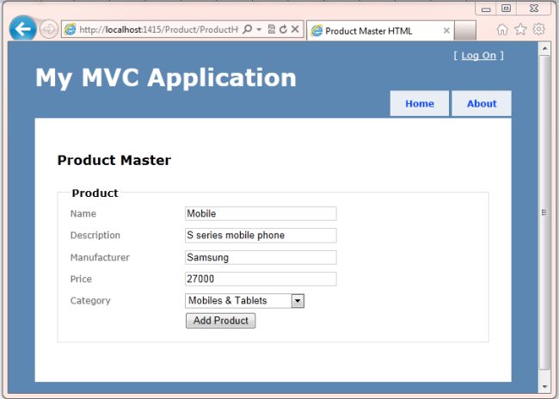The image size is (559, 399).
Task: Click the vertical scrollbar thumb
Action: (544, 212)
